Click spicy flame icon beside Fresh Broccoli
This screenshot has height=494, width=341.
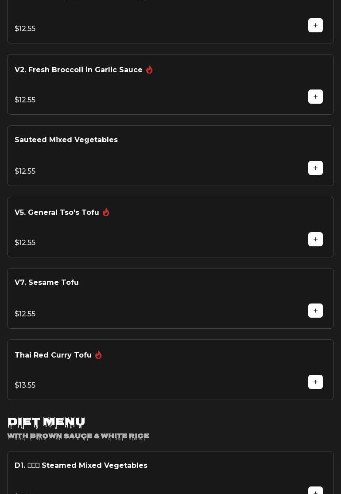point(149,70)
